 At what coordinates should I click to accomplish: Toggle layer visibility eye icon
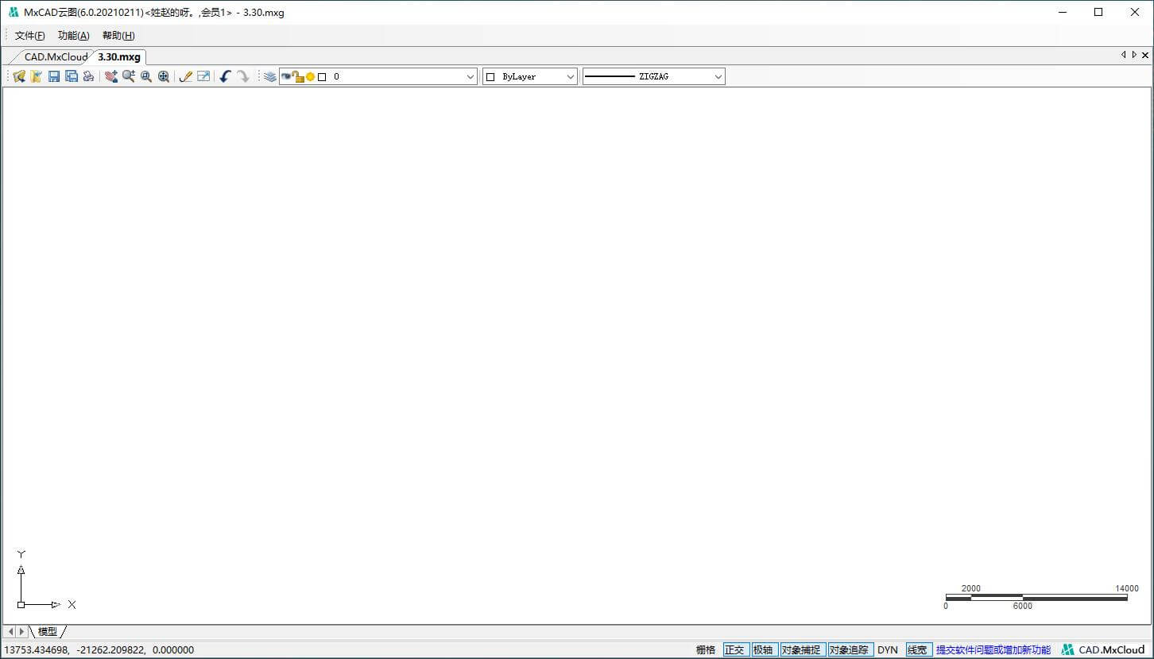[286, 76]
